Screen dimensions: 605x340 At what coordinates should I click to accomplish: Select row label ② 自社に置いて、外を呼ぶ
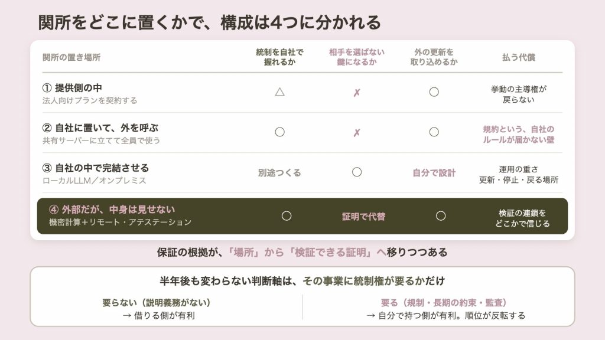click(100, 127)
